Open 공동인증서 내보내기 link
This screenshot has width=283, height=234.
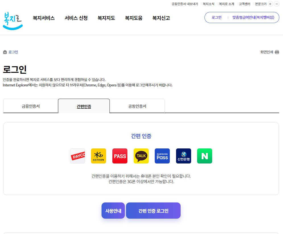(x=185, y=4)
